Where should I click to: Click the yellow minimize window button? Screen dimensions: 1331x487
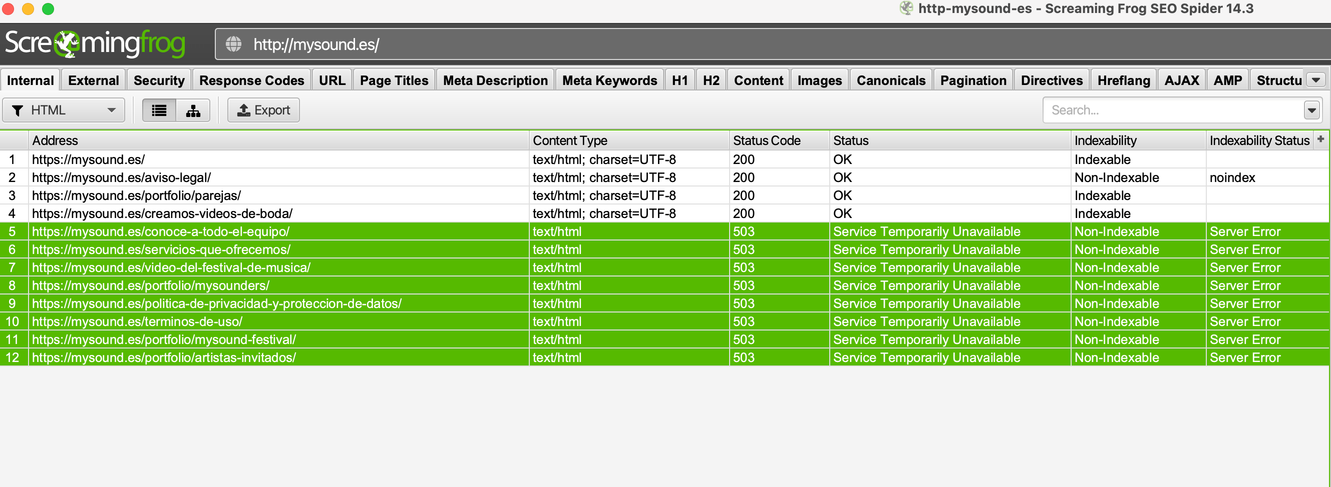tap(28, 8)
